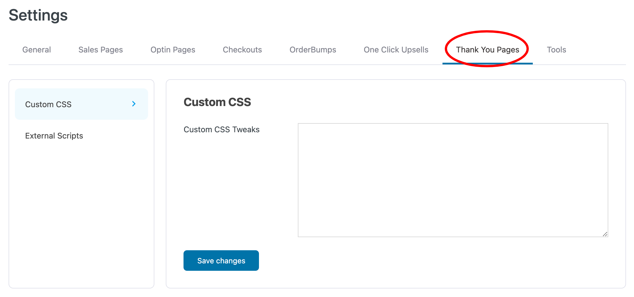The width and height of the screenshot is (634, 297).
Task: Open the Tools tab
Action: (x=556, y=50)
